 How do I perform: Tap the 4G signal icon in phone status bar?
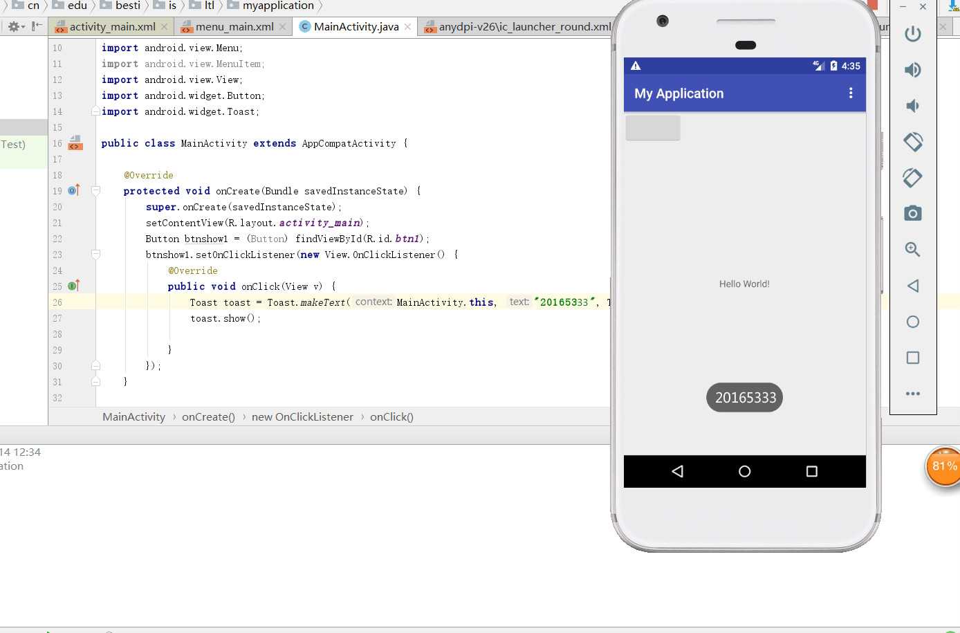coord(819,66)
